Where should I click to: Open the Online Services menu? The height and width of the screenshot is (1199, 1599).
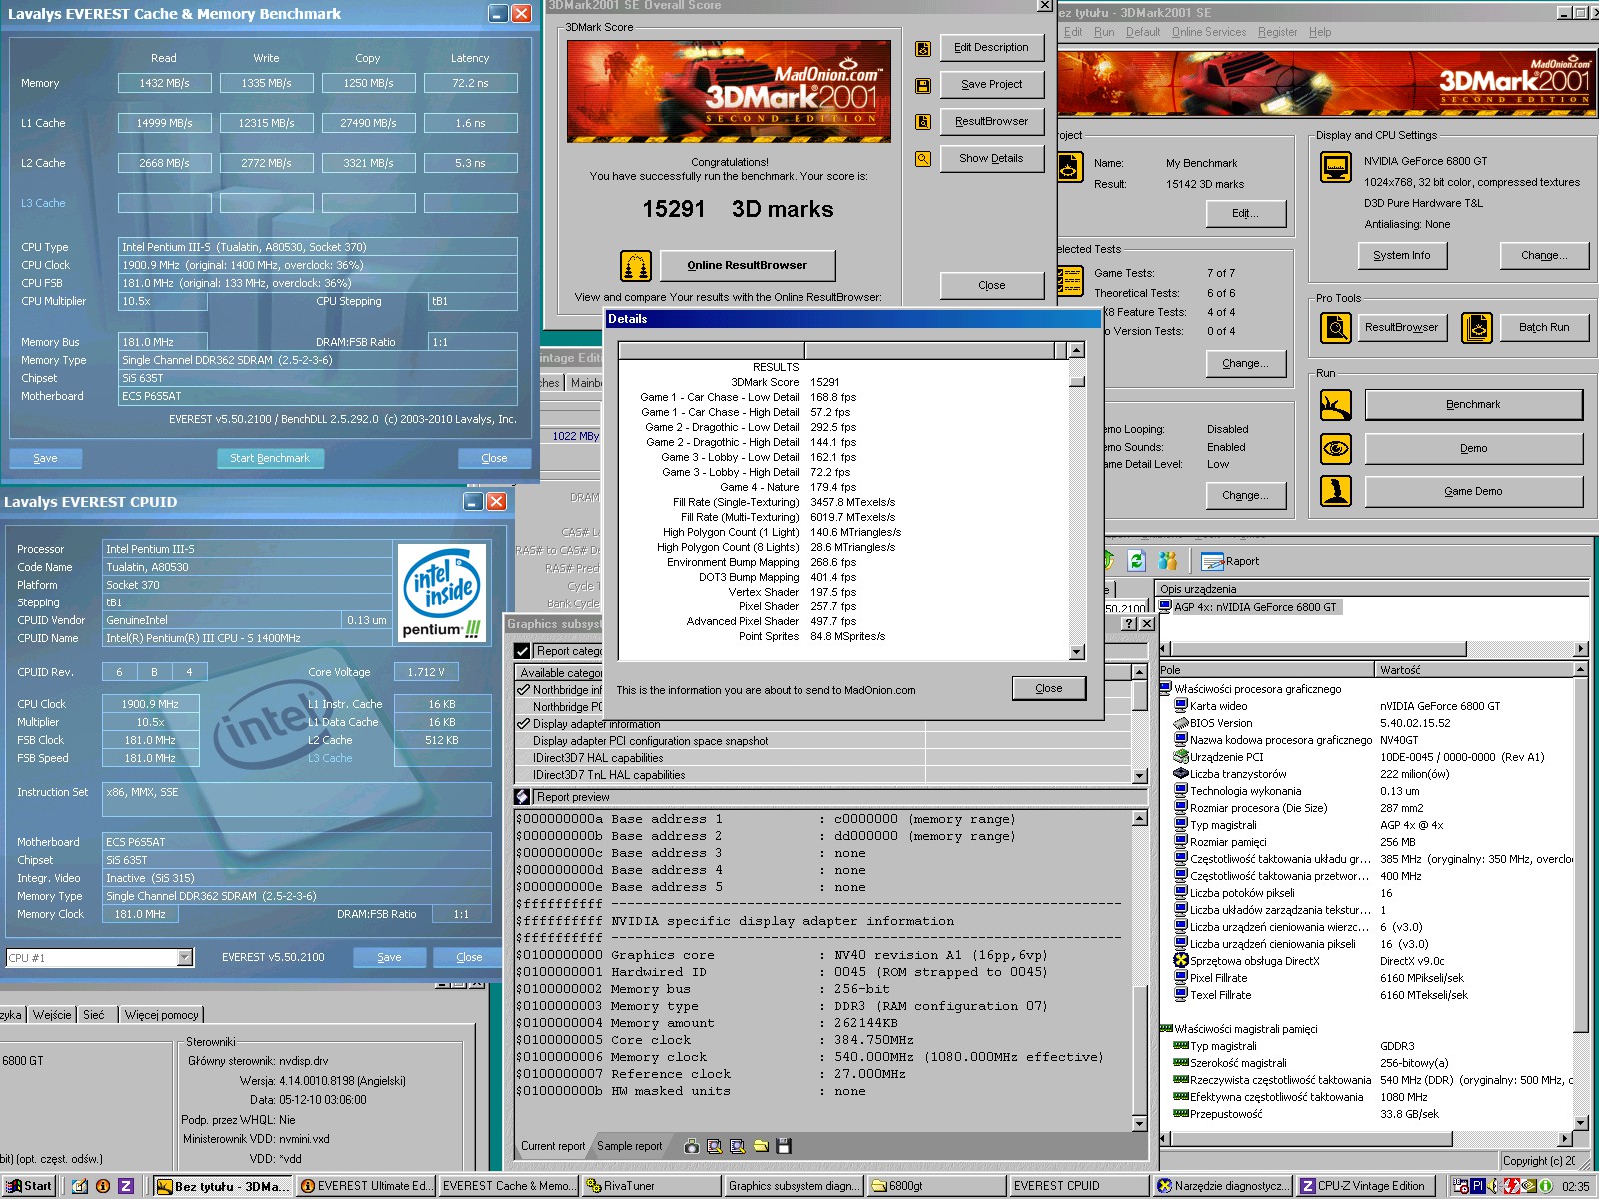(1209, 32)
